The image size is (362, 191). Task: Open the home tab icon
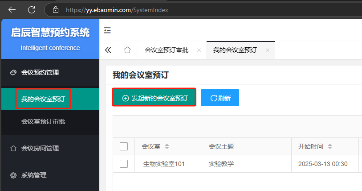(127, 50)
